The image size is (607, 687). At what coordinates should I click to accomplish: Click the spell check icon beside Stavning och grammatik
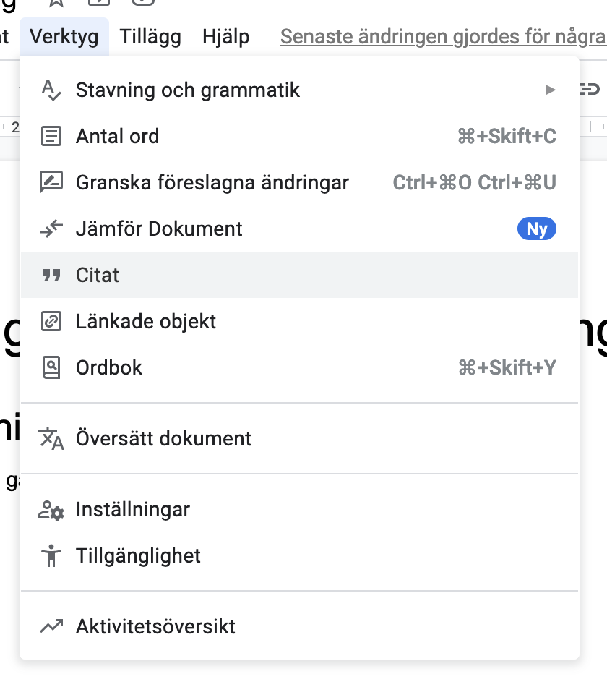tap(51, 90)
